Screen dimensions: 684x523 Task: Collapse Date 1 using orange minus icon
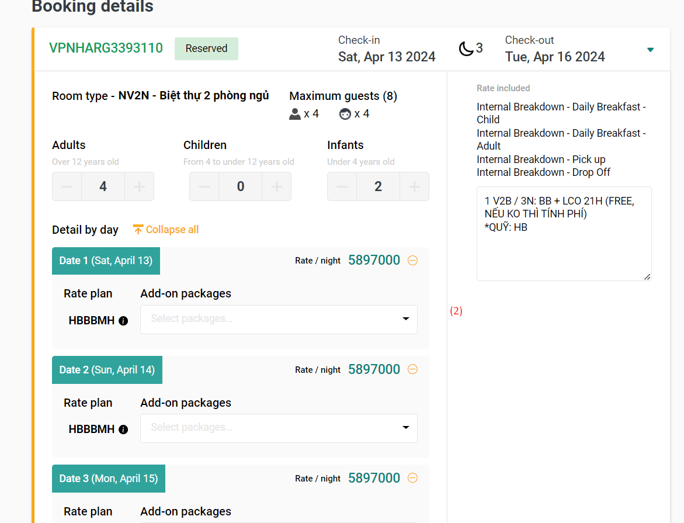pyautogui.click(x=412, y=261)
